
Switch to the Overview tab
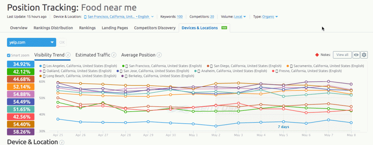[x=19, y=28]
